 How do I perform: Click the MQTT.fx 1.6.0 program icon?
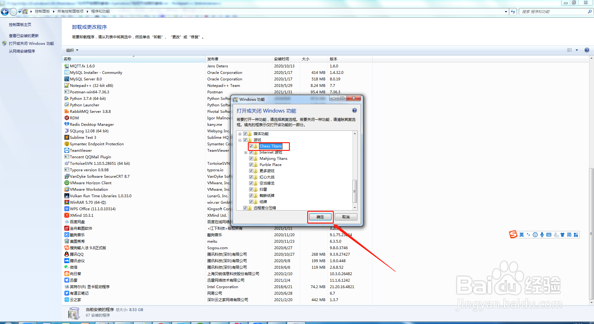click(x=67, y=66)
